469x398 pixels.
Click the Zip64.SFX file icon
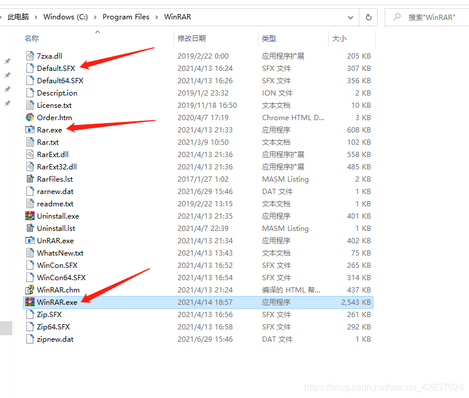30,327
